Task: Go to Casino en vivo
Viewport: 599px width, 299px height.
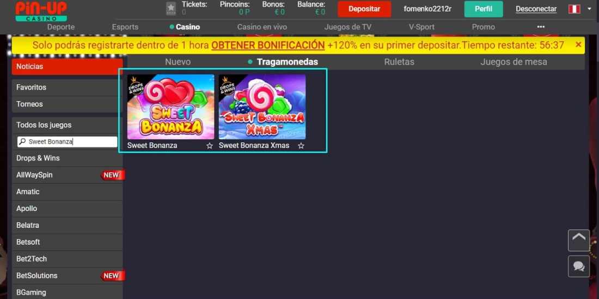Action: (x=262, y=27)
